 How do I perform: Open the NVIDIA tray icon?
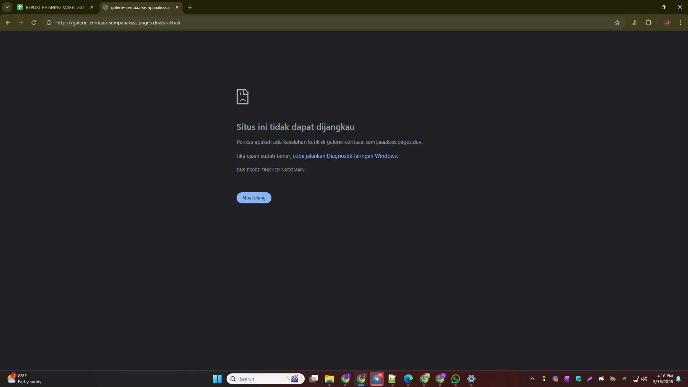624,379
